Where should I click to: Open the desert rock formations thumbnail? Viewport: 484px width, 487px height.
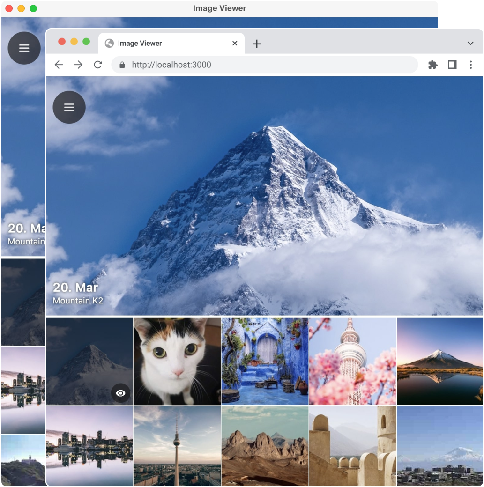[265, 446]
